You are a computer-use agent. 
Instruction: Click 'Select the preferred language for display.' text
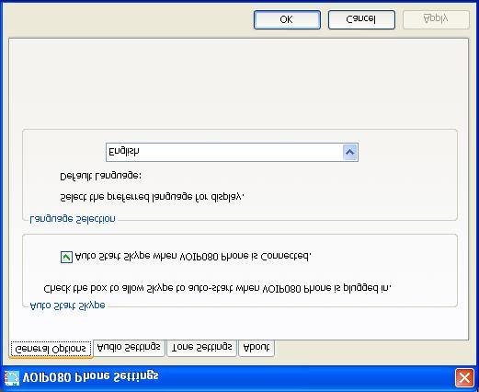coord(152,197)
